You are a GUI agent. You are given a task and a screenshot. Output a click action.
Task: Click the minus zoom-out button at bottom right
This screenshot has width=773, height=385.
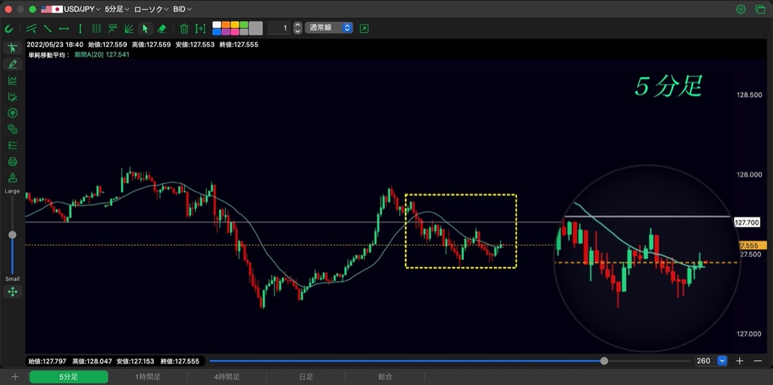pos(758,361)
